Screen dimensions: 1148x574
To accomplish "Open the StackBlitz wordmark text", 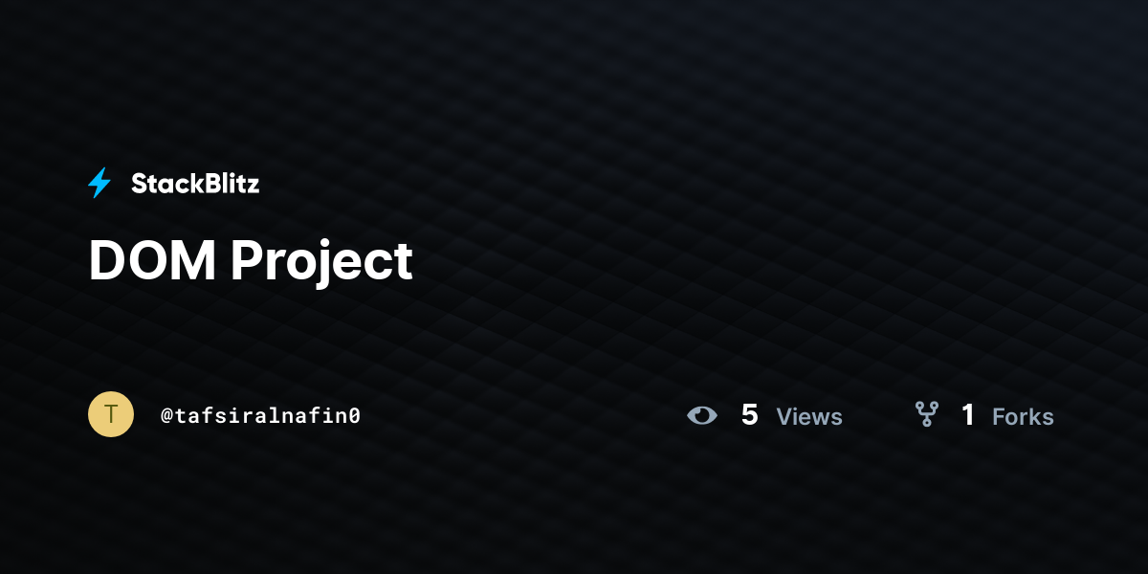I will coord(195,184).
